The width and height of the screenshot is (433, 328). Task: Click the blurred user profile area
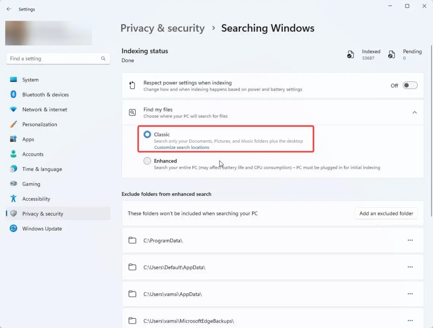pyautogui.click(x=49, y=33)
